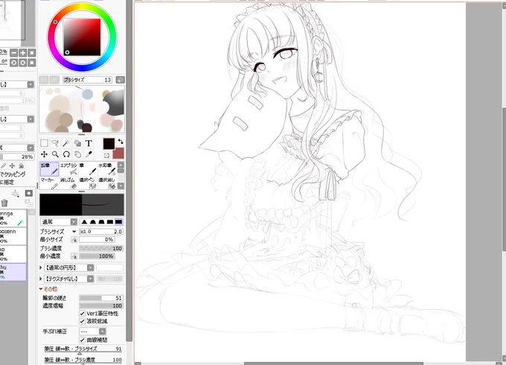Image resolution: width=506 pixels, height=365 pixels.
Task: Adjust the layer opacity slider showing 28%
Action: (17, 156)
